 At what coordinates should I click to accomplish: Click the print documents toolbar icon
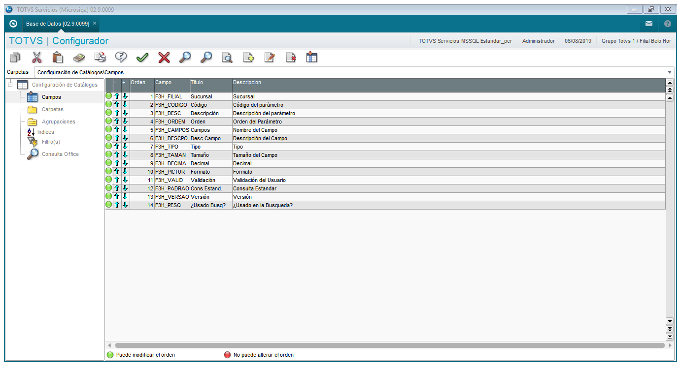click(100, 58)
